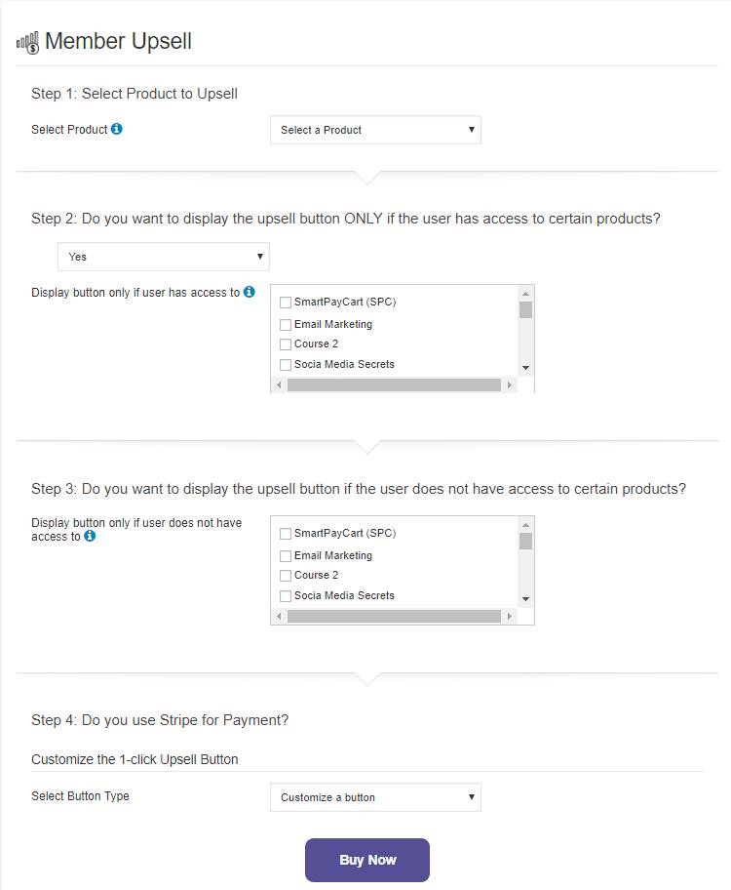Enable Email Marketing checkbox in Step 2
731x890 pixels.
point(286,325)
